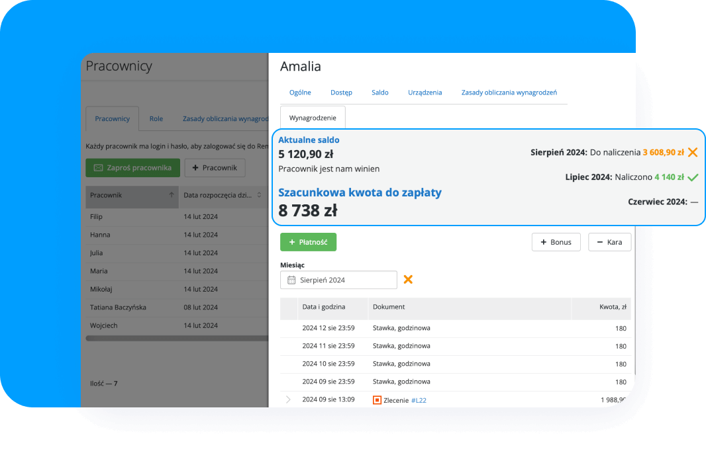Screen dimensions: 706x455
Task: Click the orange X beside Sierpień 2024 balance
Action: tap(693, 152)
